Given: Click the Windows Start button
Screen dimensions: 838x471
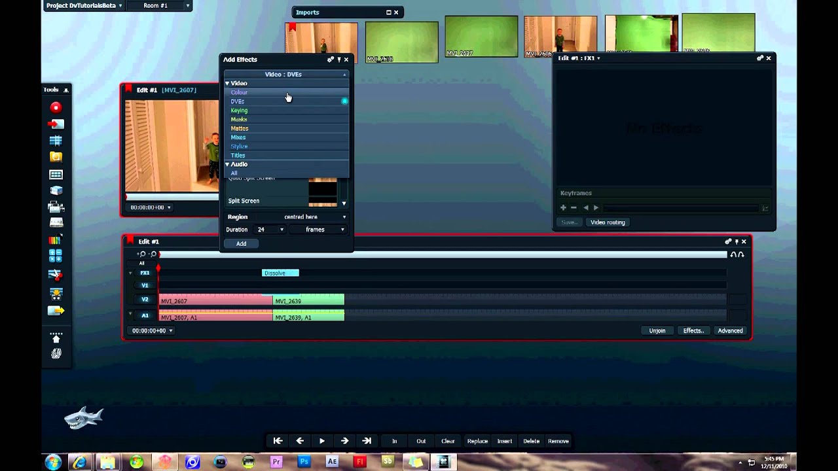Looking at the screenshot, I should 52,462.
